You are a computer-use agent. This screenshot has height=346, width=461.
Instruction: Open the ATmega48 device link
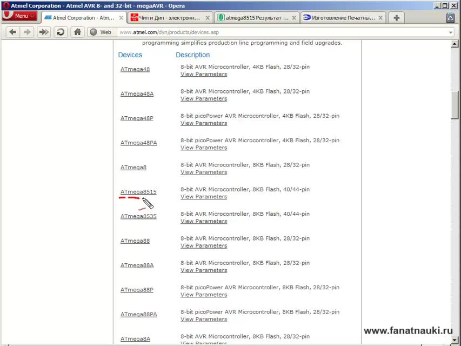coord(135,69)
